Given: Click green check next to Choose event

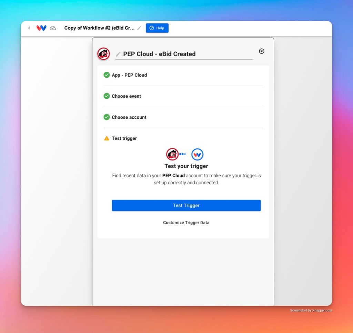Looking at the screenshot, I should 107,96.
